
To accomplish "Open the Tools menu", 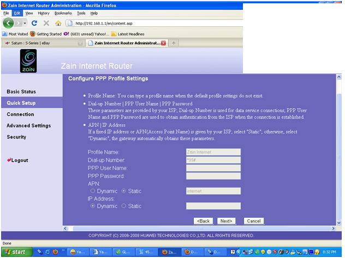I will click(x=81, y=13).
